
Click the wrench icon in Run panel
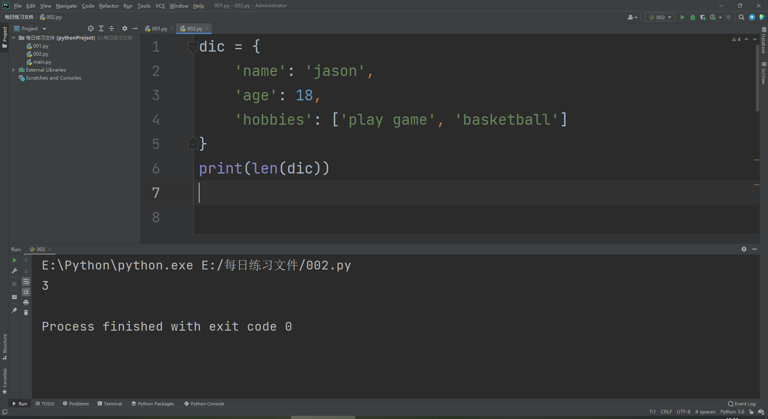click(14, 271)
